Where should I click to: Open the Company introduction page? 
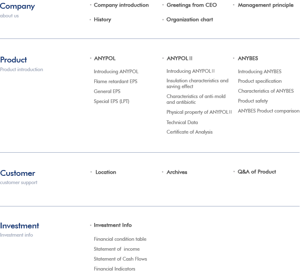coord(121,5)
